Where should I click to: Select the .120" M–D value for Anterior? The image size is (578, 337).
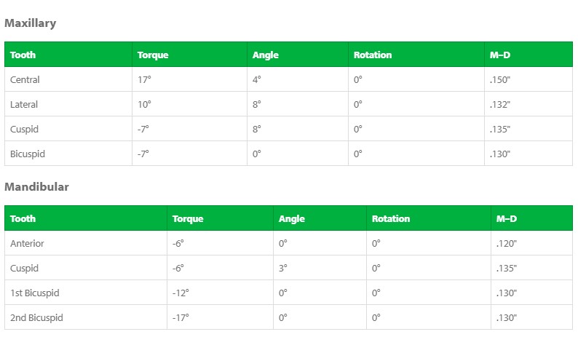point(506,244)
